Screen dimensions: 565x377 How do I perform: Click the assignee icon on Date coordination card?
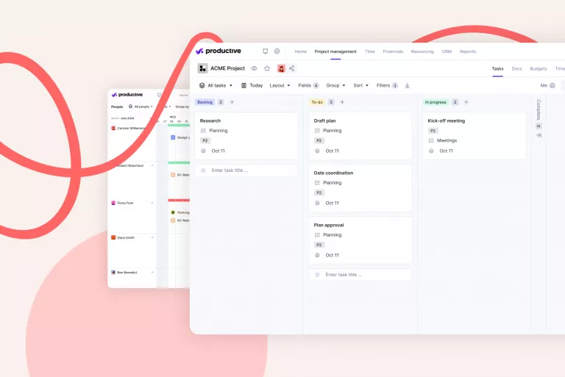point(317,203)
